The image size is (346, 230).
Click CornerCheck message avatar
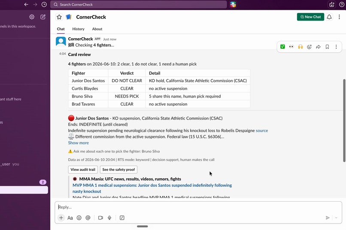(61, 42)
